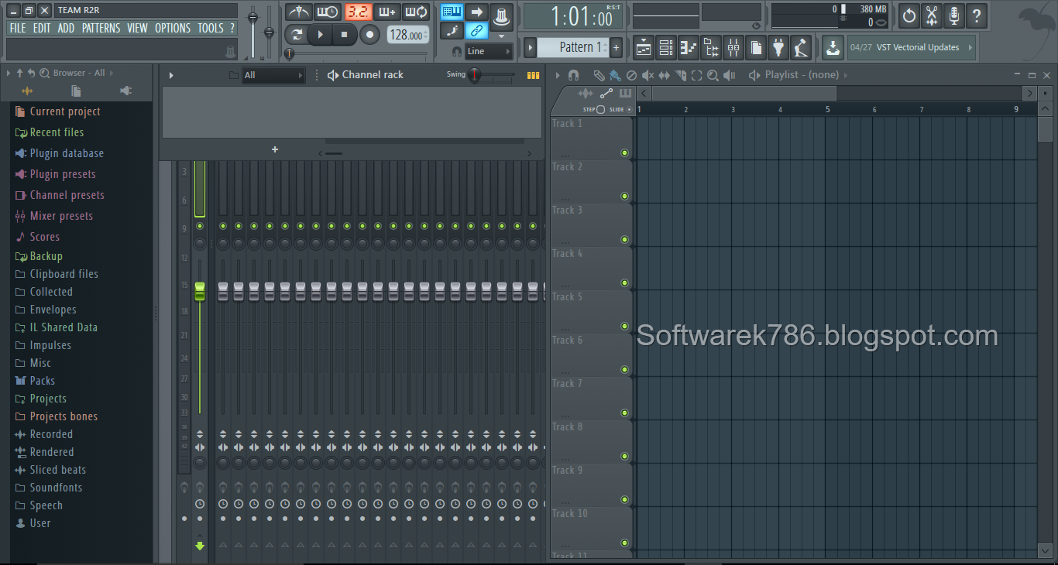Select the Paint brush tool in Playlist

tap(614, 75)
